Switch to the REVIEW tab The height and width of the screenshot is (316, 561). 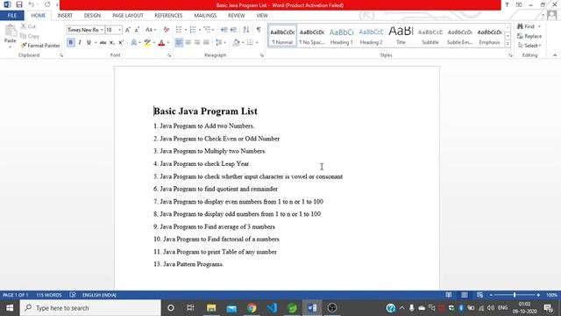pos(237,16)
